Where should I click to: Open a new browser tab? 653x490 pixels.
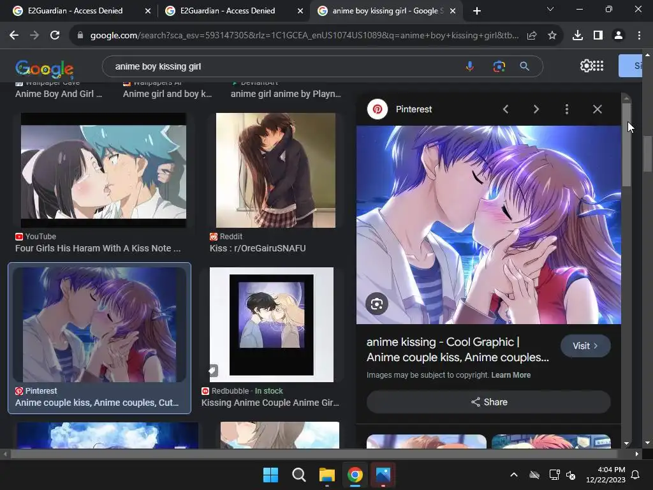tap(477, 11)
